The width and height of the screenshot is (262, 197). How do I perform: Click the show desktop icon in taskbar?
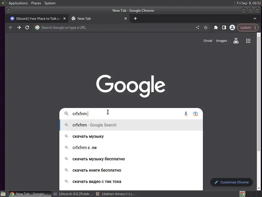[x=3, y=194]
